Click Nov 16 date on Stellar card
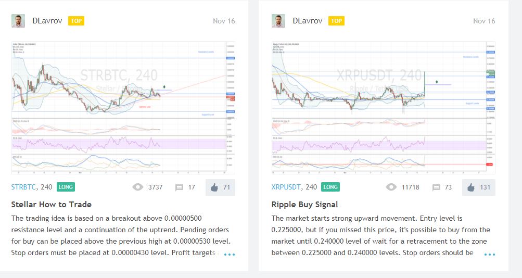The height and width of the screenshot is (278, 522). coord(224,21)
